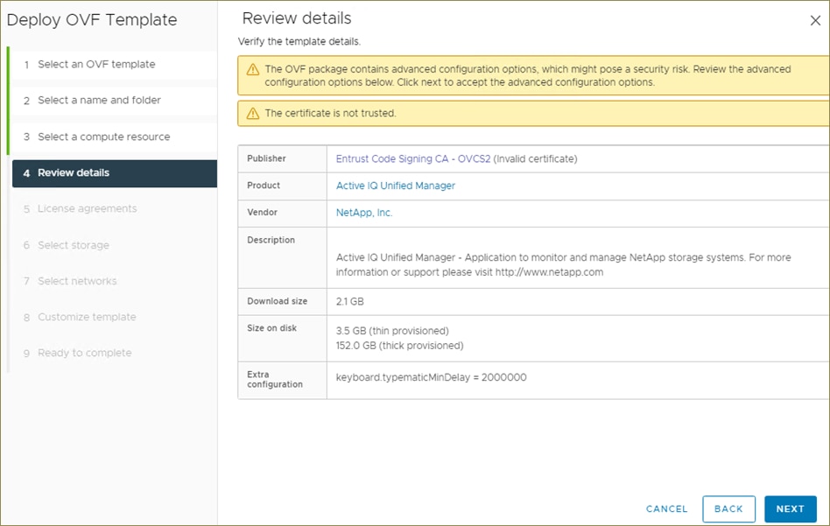
Task: Click the Extra configuration label
Action: click(275, 380)
